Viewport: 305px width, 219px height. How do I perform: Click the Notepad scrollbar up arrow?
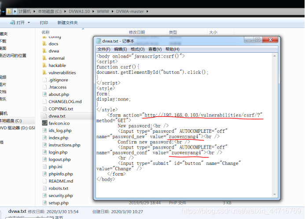click(x=275, y=56)
